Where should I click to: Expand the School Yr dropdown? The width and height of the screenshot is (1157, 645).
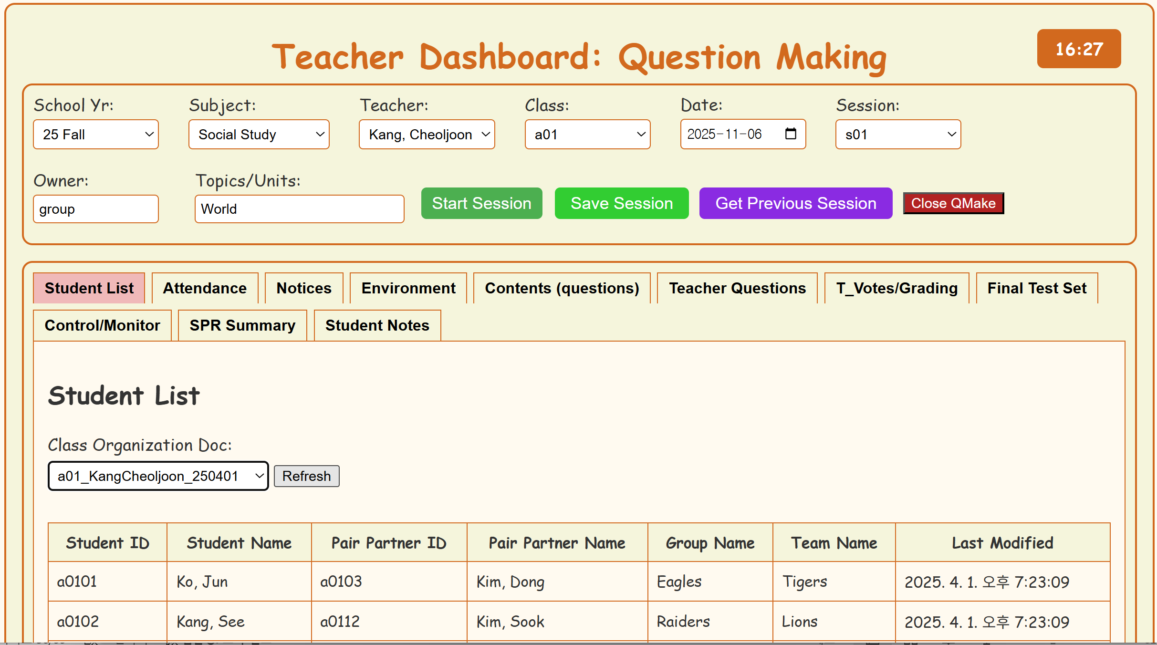pyautogui.click(x=96, y=135)
